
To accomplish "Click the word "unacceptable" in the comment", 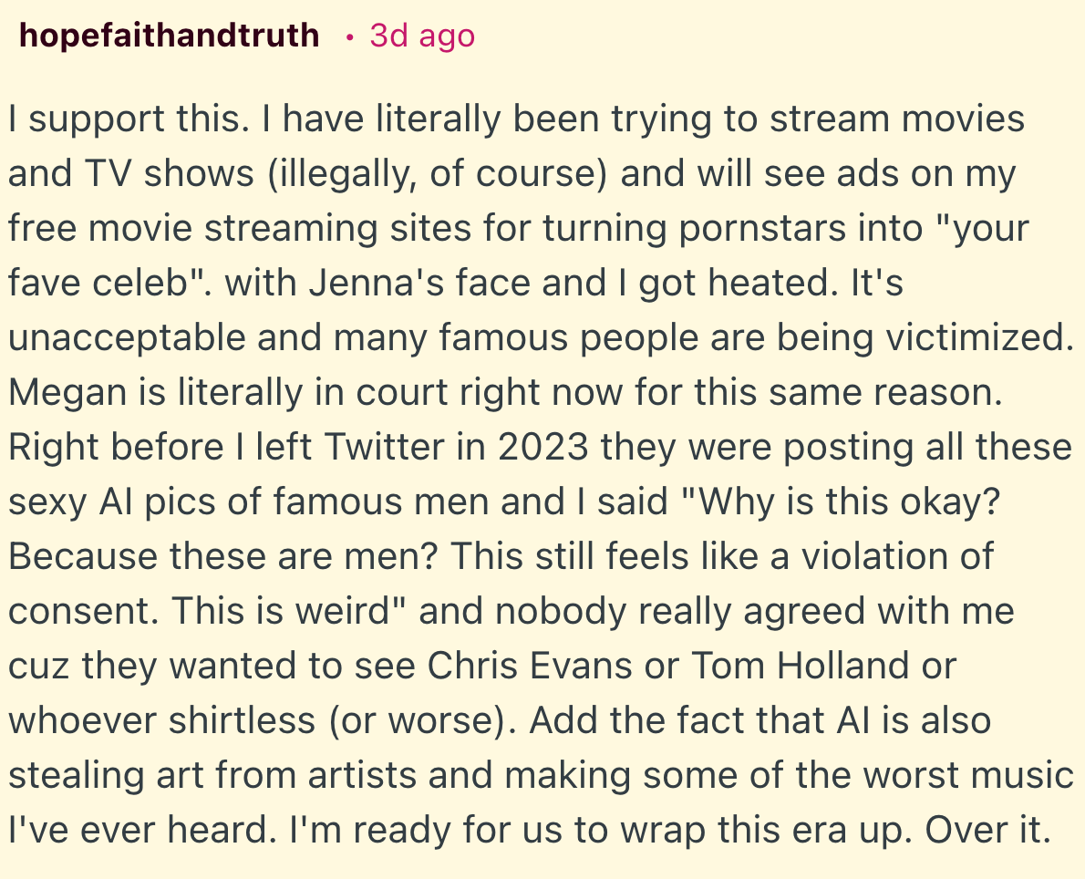I will coord(127,338).
